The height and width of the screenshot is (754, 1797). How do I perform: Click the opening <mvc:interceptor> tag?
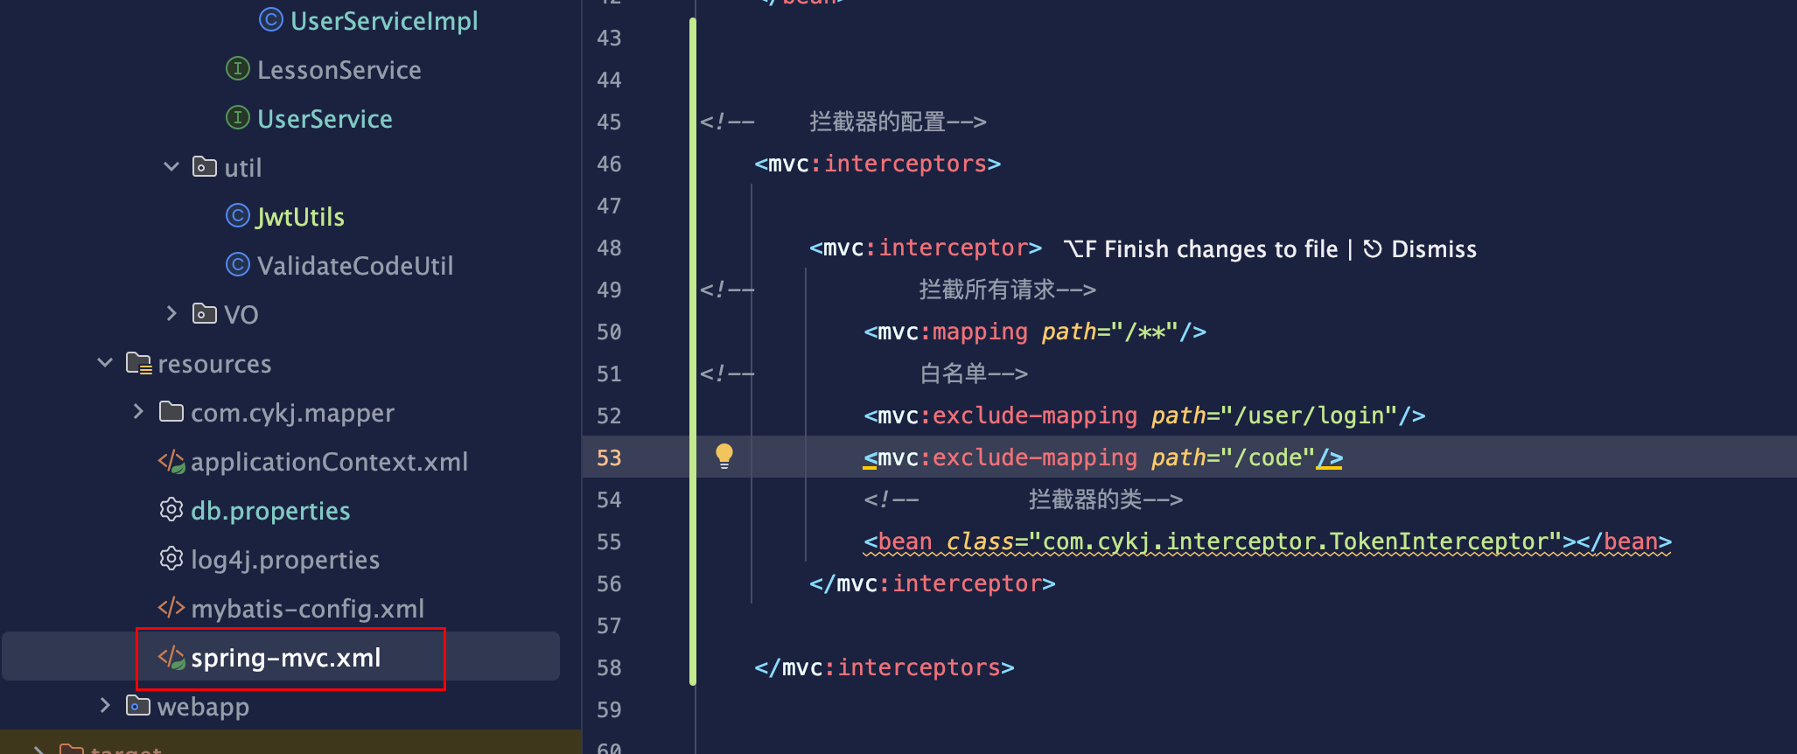[926, 248]
